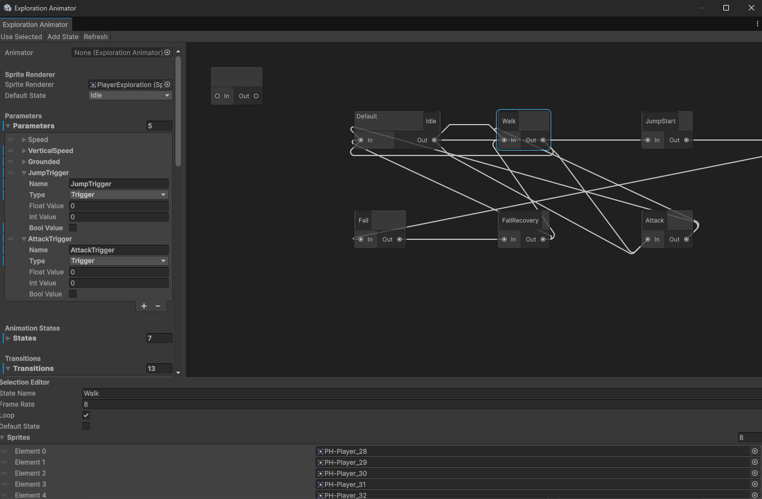762x499 pixels.
Task: Click the Out port of the Default state
Action: pos(434,140)
